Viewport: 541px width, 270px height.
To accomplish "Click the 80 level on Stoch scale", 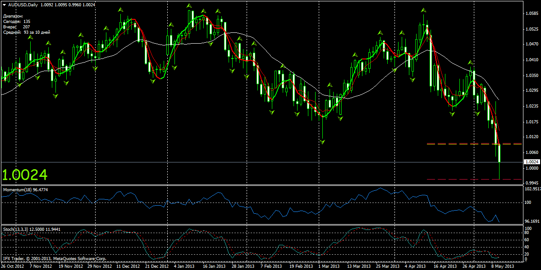I will click(527, 234).
